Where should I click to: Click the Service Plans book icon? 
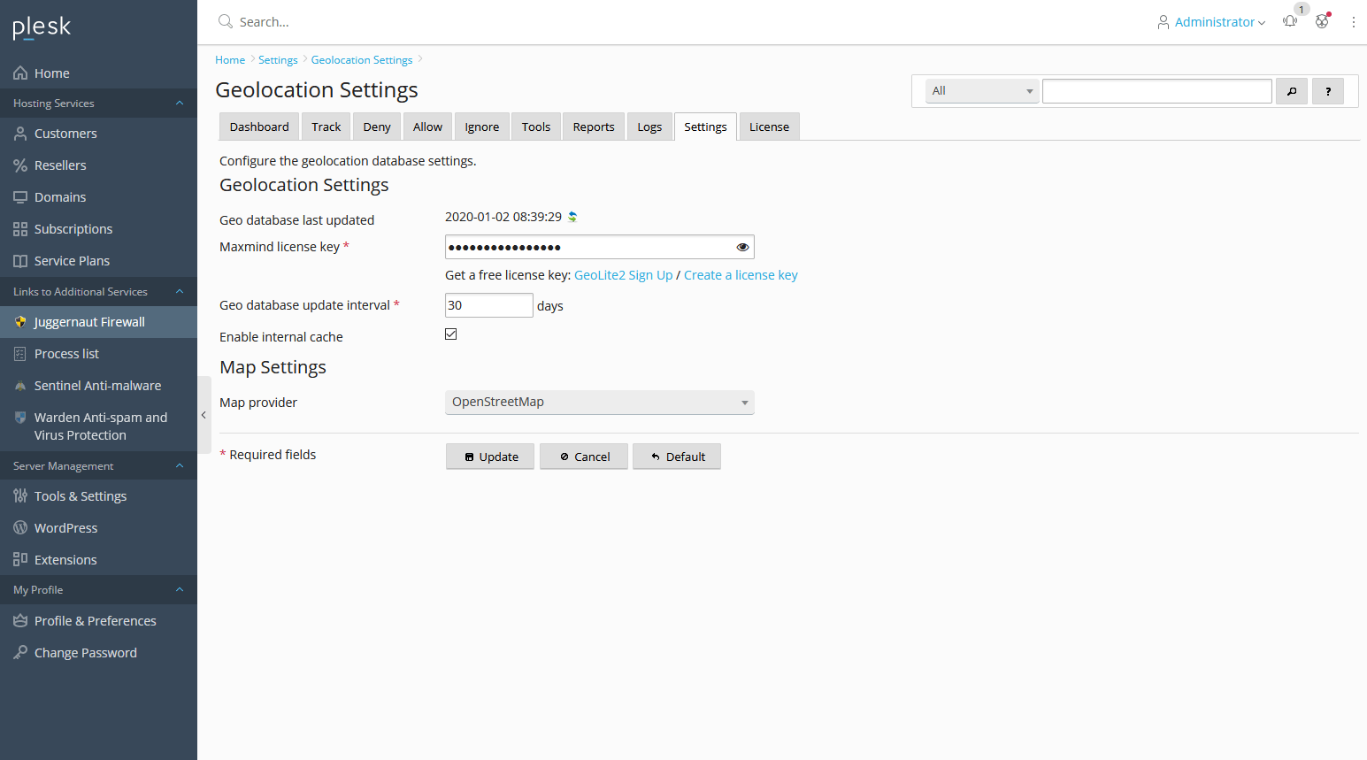[x=20, y=261]
